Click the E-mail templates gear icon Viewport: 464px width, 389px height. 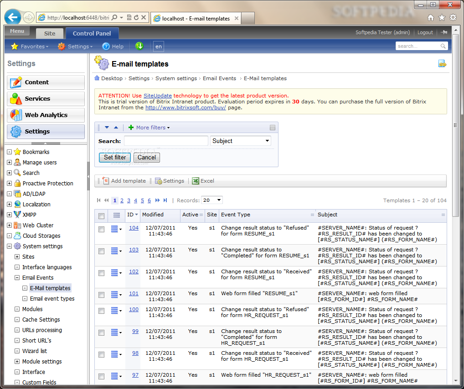102,63
